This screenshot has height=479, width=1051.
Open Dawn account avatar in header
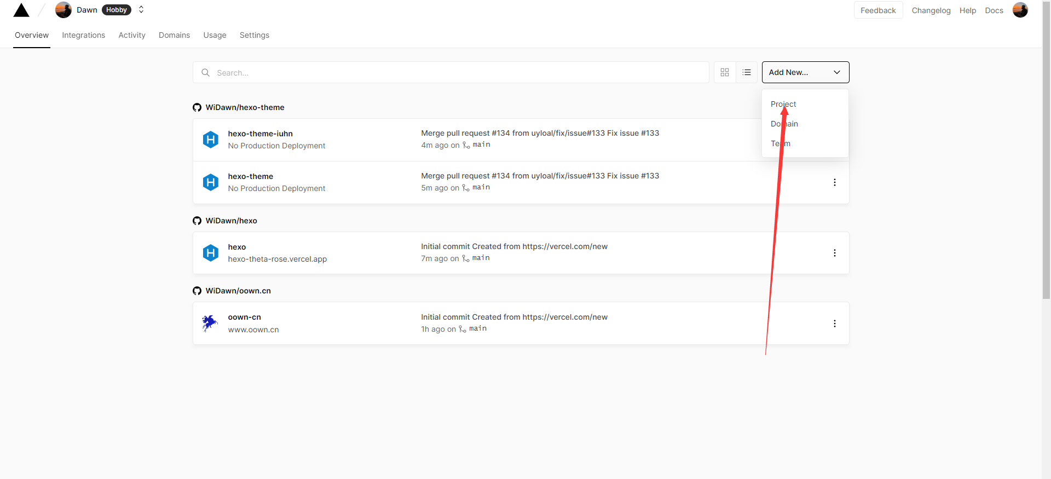pos(63,10)
